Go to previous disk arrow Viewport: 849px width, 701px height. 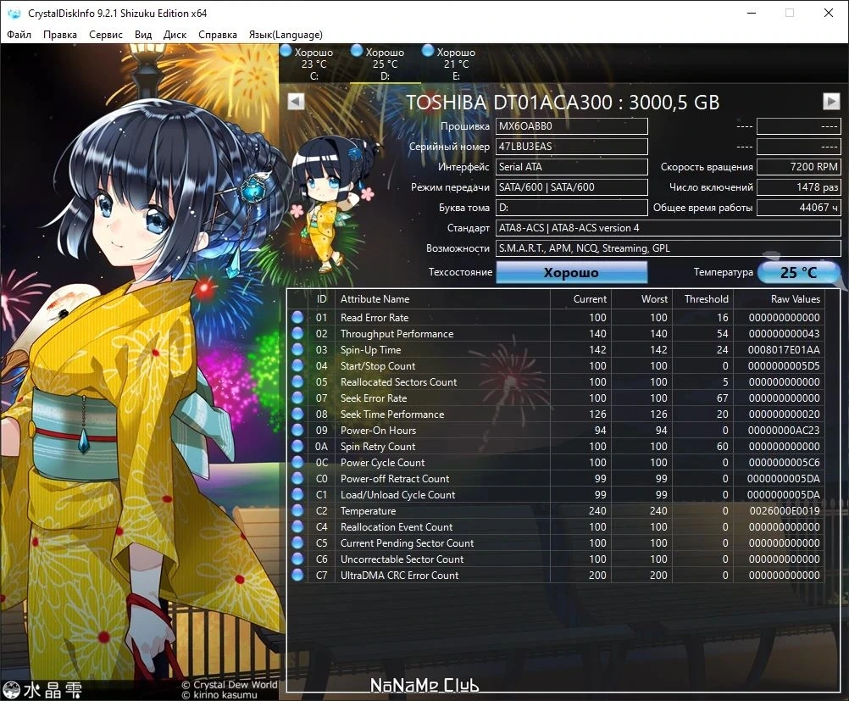(296, 102)
